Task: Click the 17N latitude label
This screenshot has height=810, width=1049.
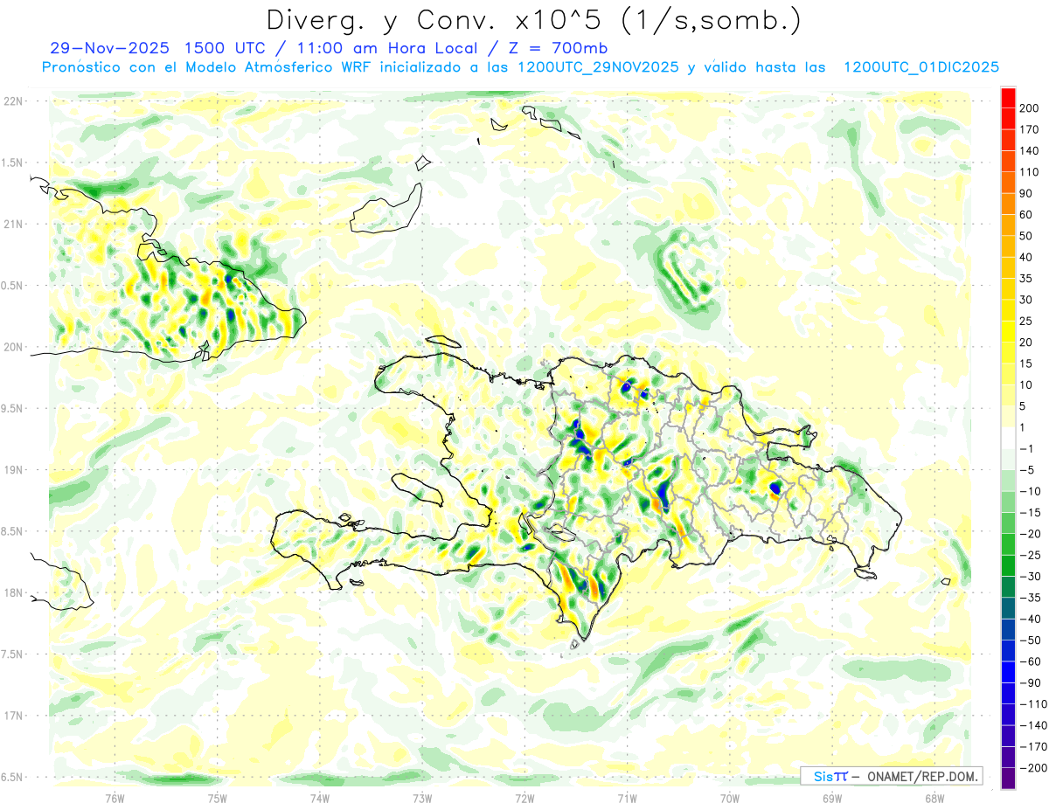Action: pos(12,716)
